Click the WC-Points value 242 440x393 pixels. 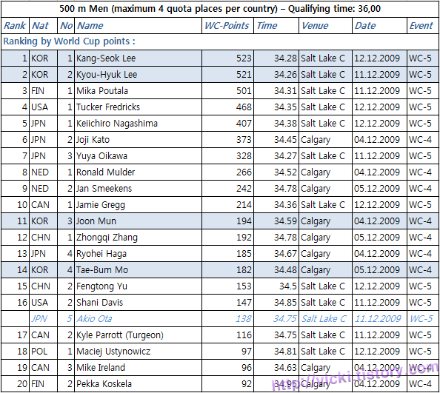click(x=244, y=189)
